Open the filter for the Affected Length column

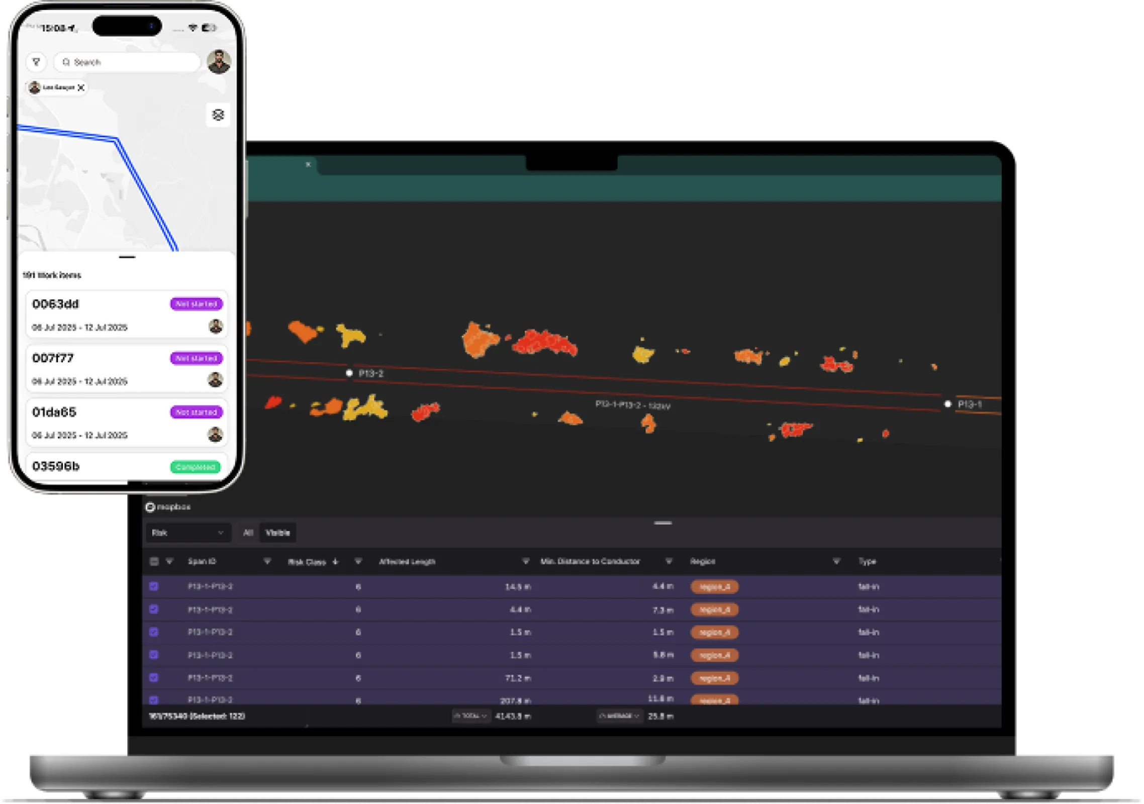click(x=525, y=561)
